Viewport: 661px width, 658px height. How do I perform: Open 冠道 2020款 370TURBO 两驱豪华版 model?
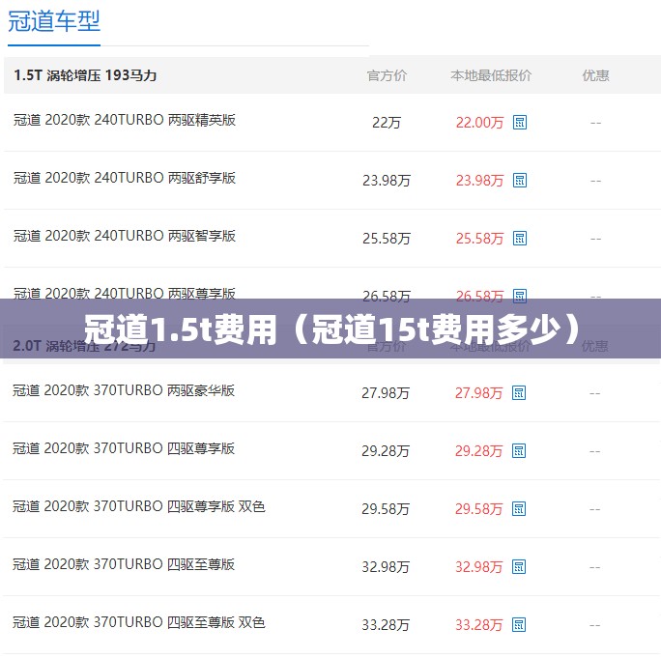point(124,390)
